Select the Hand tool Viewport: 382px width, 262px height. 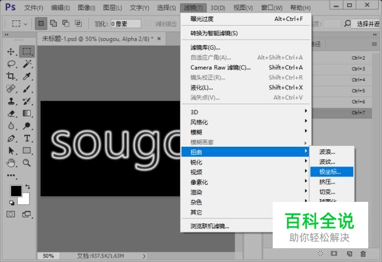pos(10,163)
